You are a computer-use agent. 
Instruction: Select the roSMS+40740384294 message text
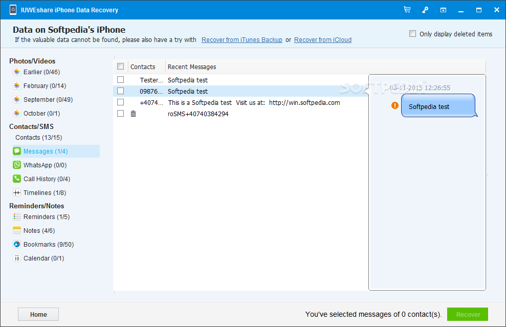pos(198,114)
